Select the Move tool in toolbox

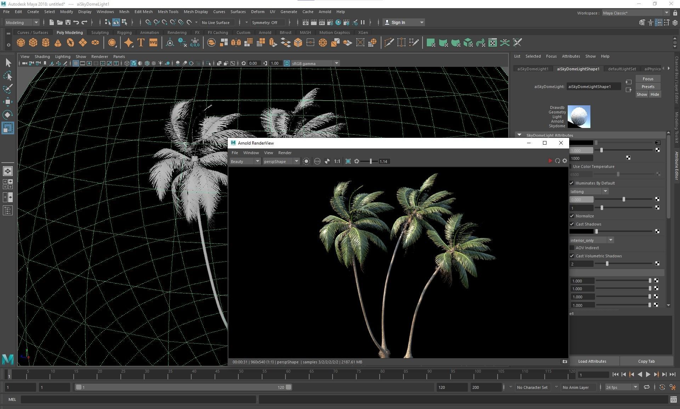(x=8, y=102)
